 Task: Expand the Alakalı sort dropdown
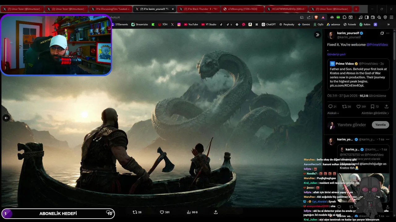[x=333, y=113]
